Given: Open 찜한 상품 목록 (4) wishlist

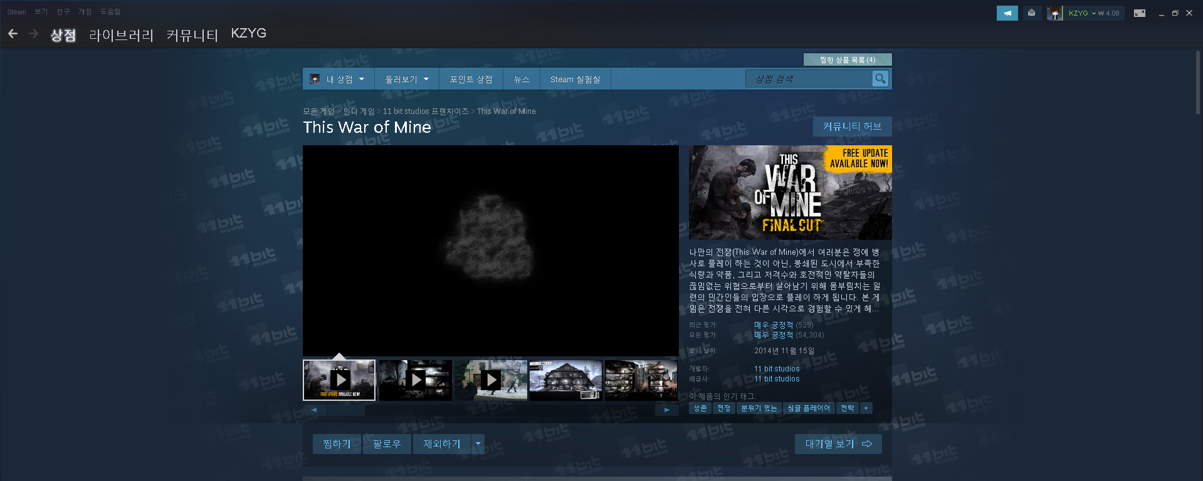Looking at the screenshot, I should pyautogui.click(x=848, y=59).
